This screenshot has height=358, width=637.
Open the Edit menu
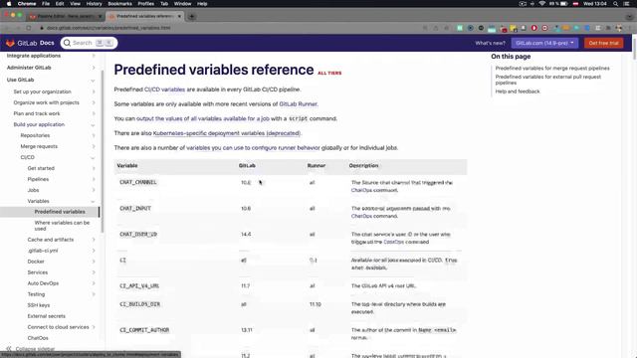click(x=60, y=4)
